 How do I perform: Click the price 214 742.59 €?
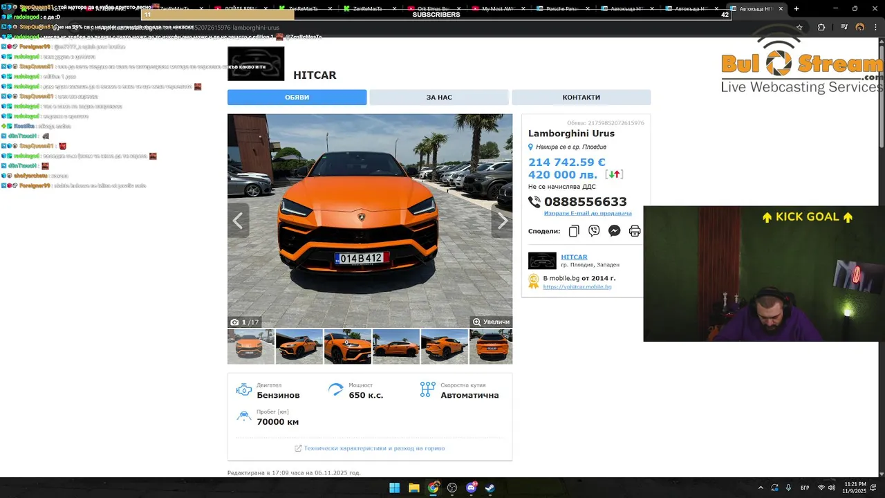tap(567, 163)
